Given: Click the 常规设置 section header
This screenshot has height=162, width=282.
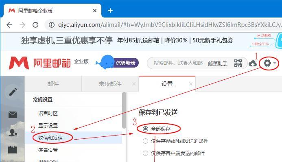Looking at the screenshot, I should (x=43, y=100).
